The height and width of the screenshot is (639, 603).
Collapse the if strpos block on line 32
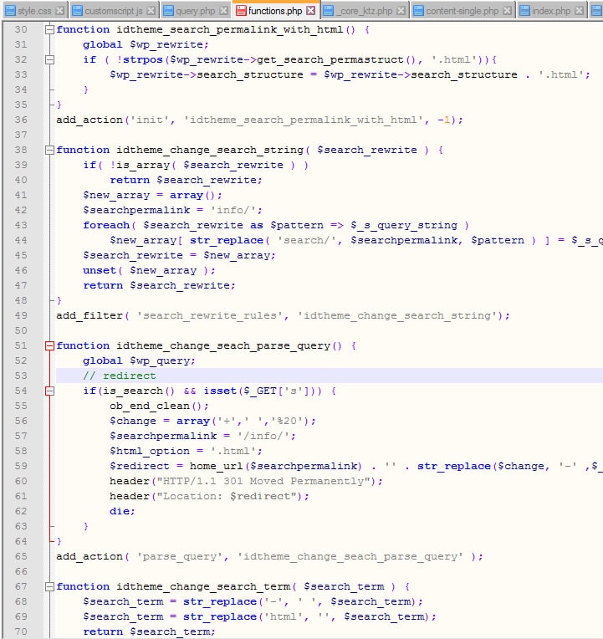click(49, 59)
